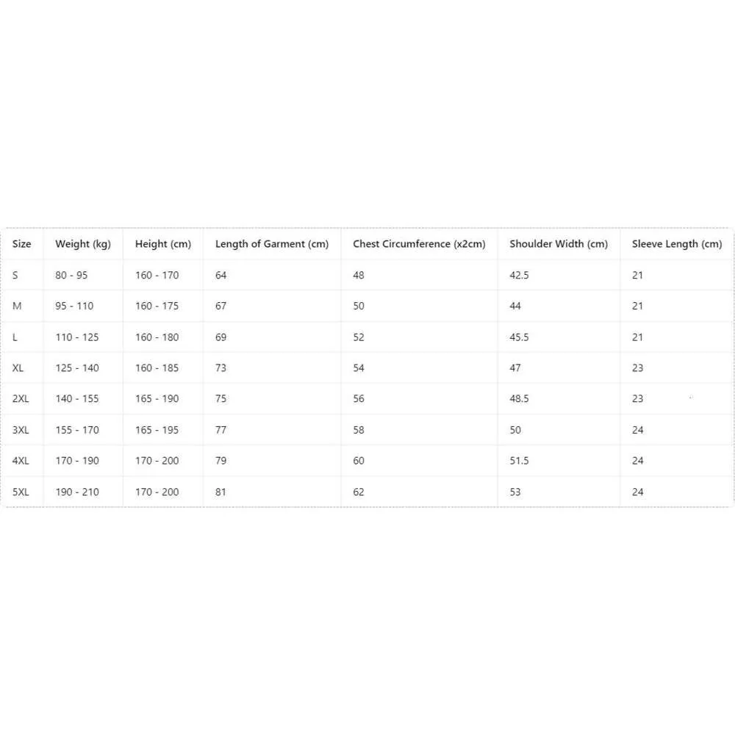Click the M size row label
Viewport: 735px width, 735px height.
(x=17, y=306)
